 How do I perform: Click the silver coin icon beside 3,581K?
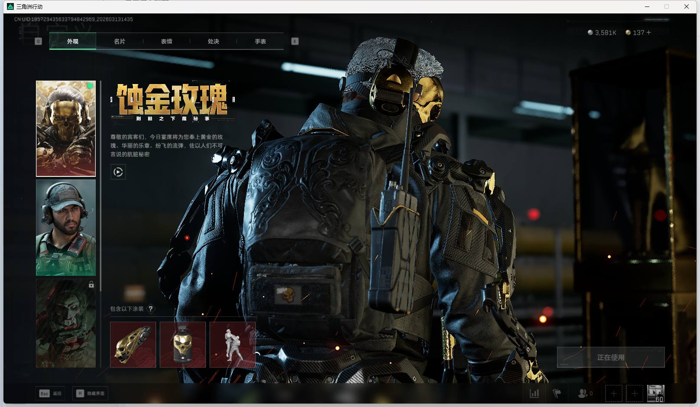tap(590, 33)
